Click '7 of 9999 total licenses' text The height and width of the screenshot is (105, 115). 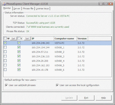pos(48,27)
